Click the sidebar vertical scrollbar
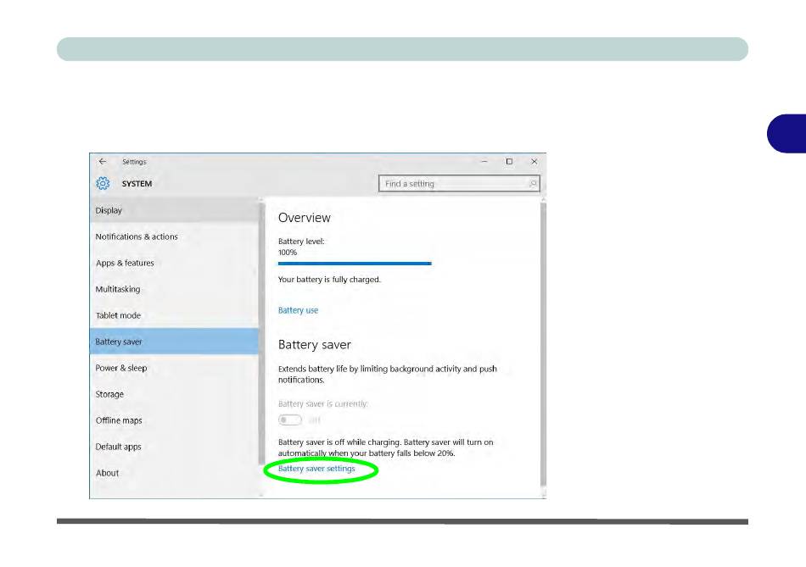The height and width of the screenshot is (567, 806). [x=261, y=334]
